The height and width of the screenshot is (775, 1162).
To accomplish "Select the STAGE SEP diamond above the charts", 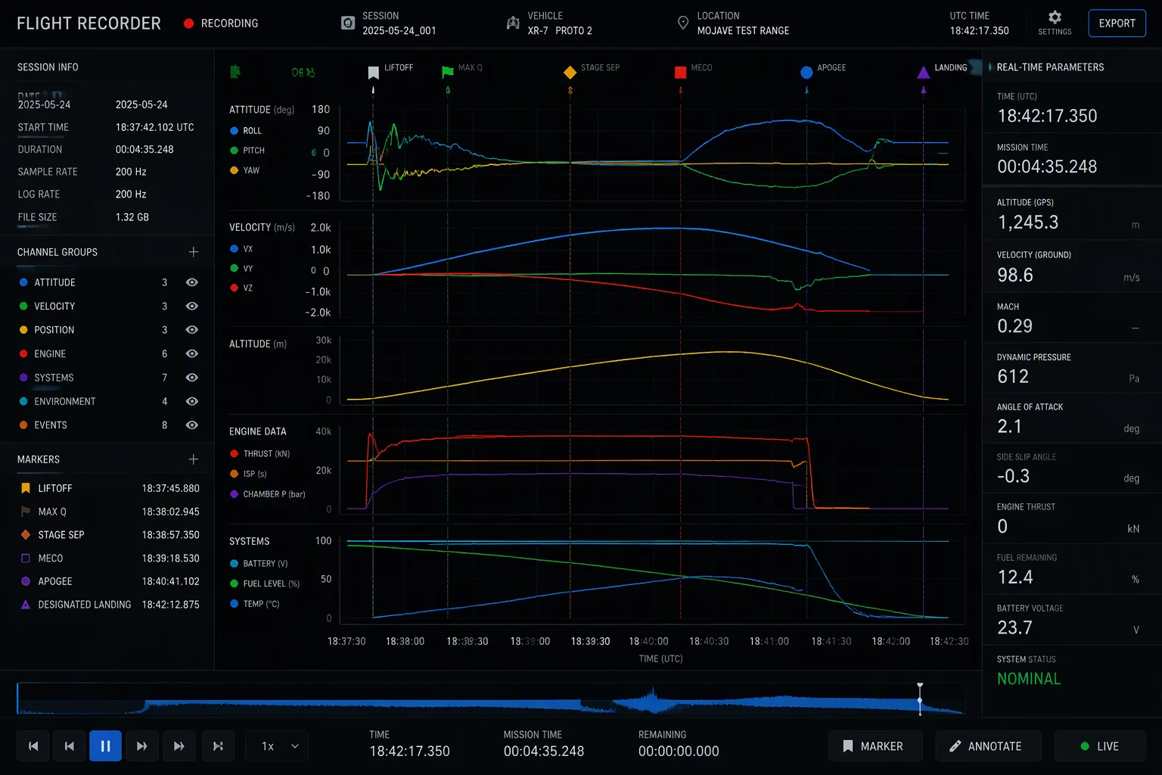I will tap(570, 72).
